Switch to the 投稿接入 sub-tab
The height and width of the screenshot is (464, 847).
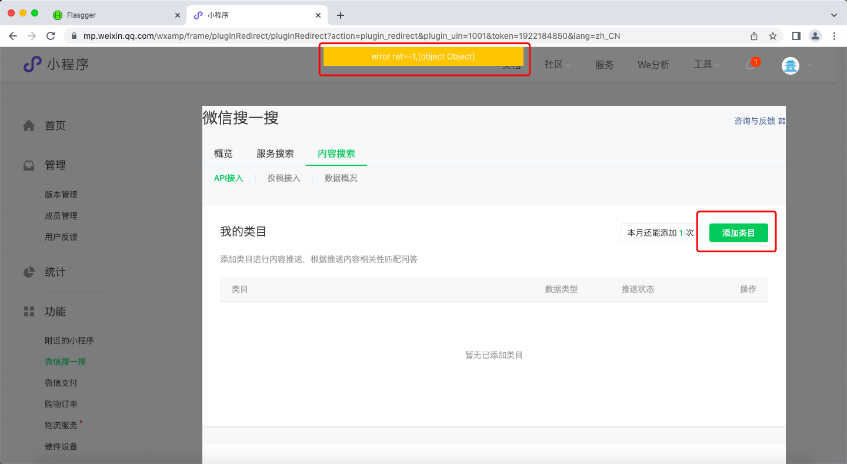coord(284,178)
